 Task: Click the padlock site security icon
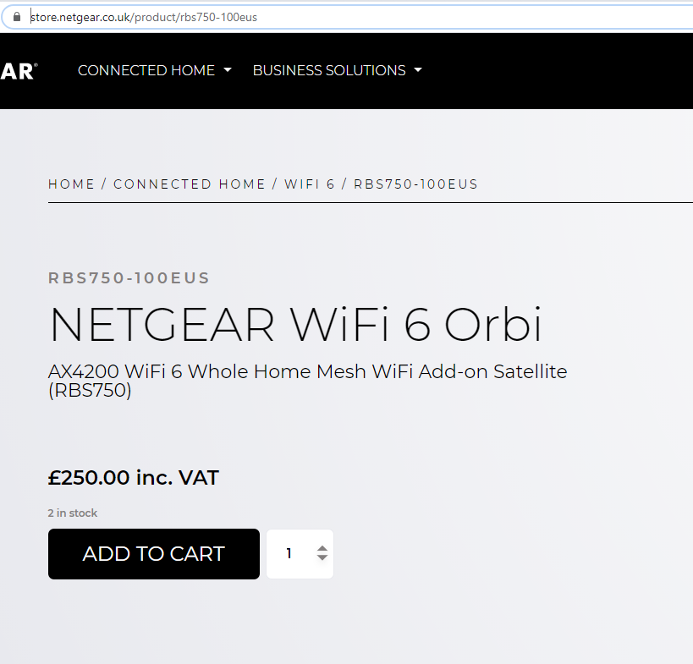pyautogui.click(x=15, y=17)
